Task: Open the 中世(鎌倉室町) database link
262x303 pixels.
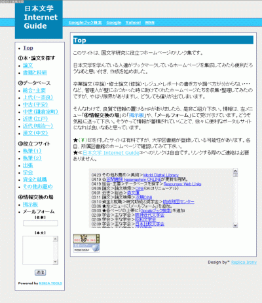Action: (x=41, y=112)
